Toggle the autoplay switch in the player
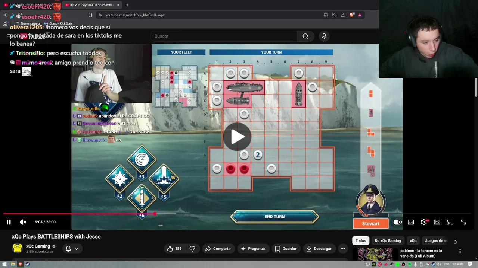478x268 pixels. [x=398, y=222]
